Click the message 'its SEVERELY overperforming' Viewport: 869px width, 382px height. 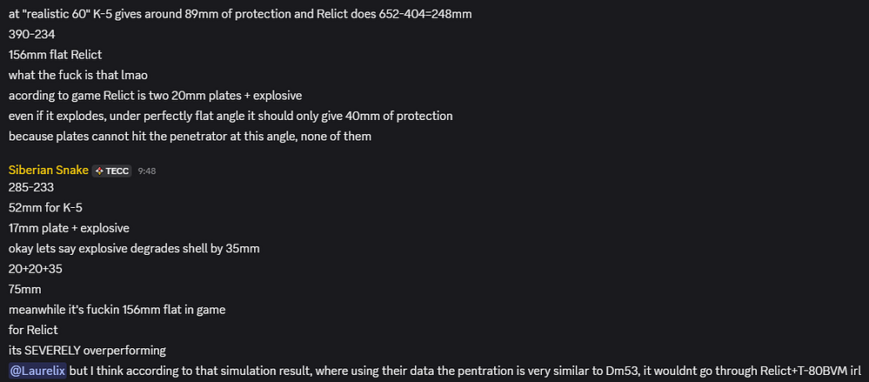point(87,351)
